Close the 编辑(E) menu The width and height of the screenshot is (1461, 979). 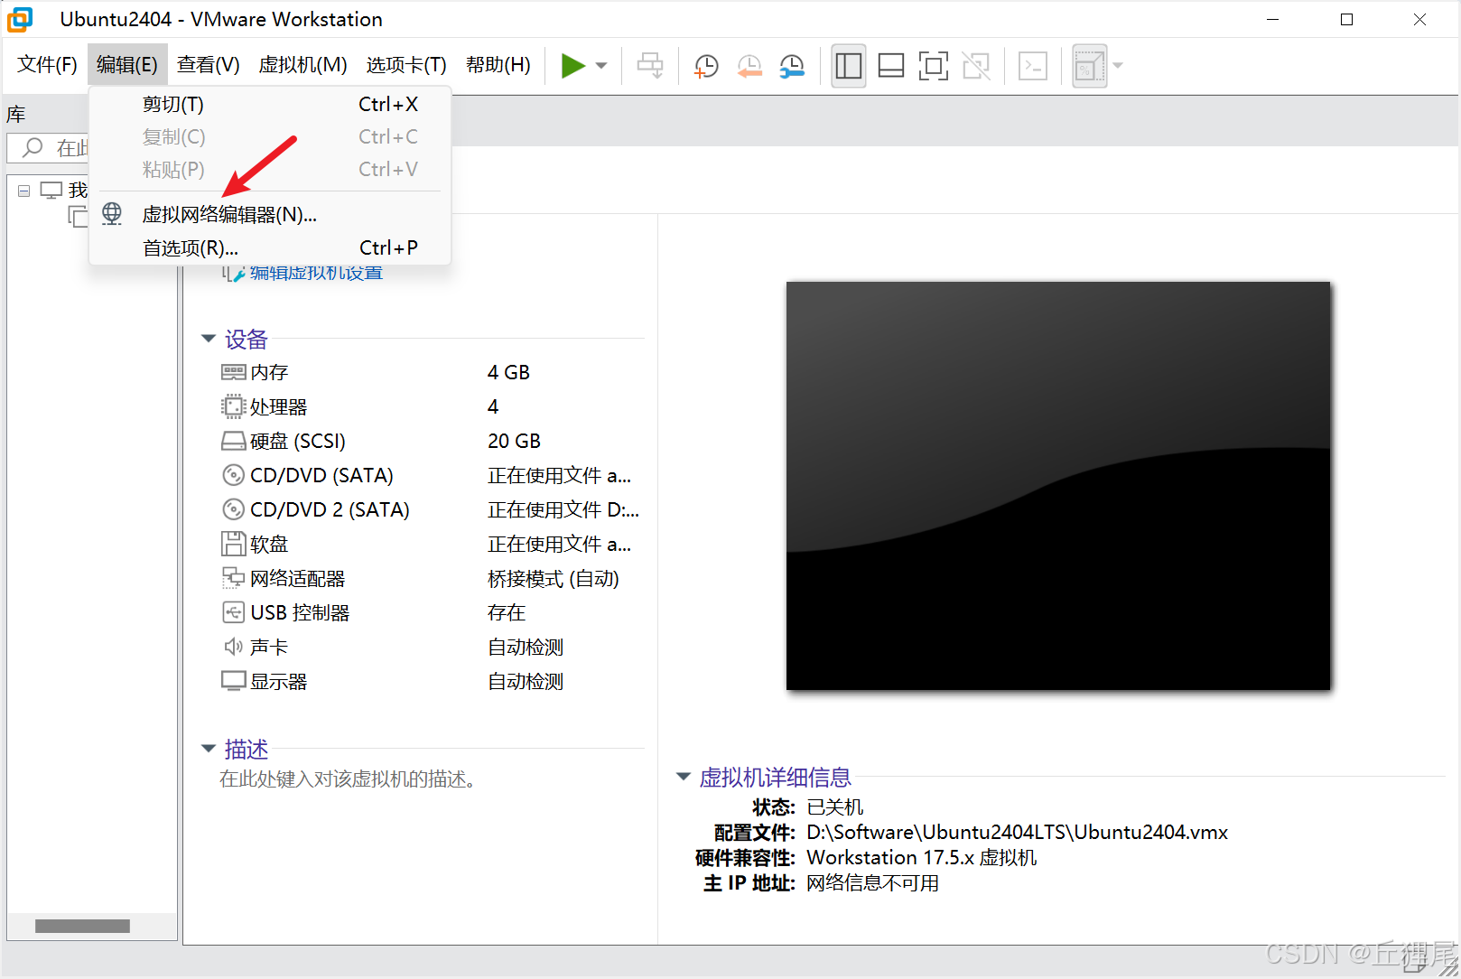127,65
